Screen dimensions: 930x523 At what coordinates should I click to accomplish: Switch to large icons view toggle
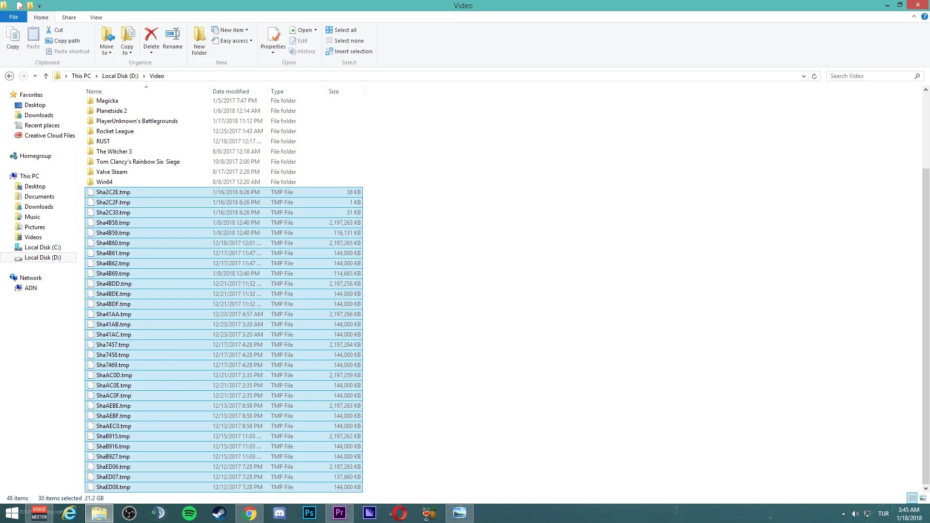pos(923,498)
